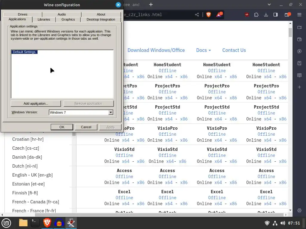Screen dimensions: 306x229
Task: Click Offline link under rightmost Excel
Action: pos(266,198)
